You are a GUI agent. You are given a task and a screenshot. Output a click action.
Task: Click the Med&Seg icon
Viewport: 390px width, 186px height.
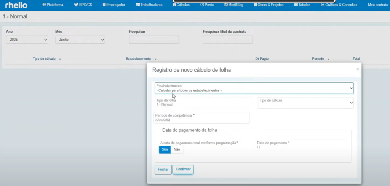click(x=226, y=5)
